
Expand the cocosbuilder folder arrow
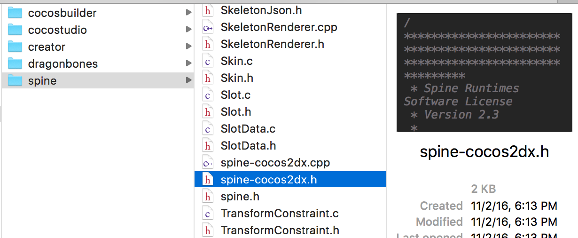pos(188,13)
